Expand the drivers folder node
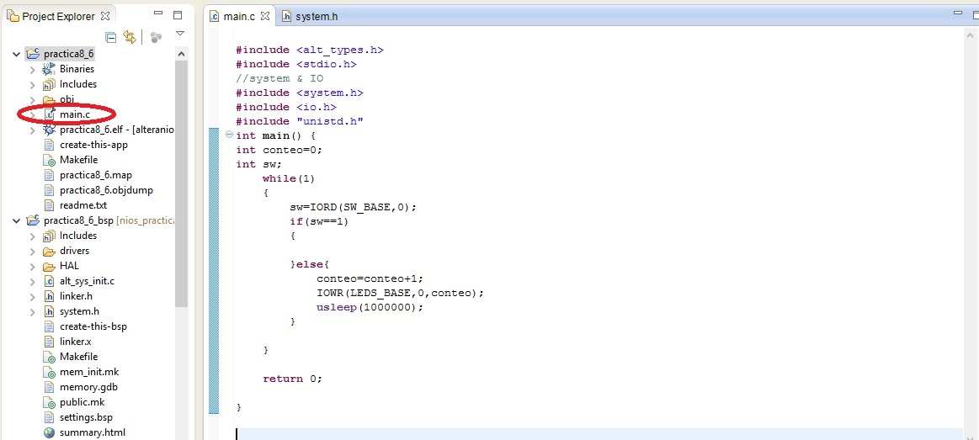Image resolution: width=979 pixels, height=440 pixels. point(33,252)
